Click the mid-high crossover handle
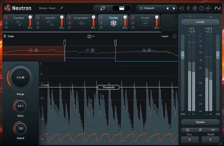 click(115, 43)
